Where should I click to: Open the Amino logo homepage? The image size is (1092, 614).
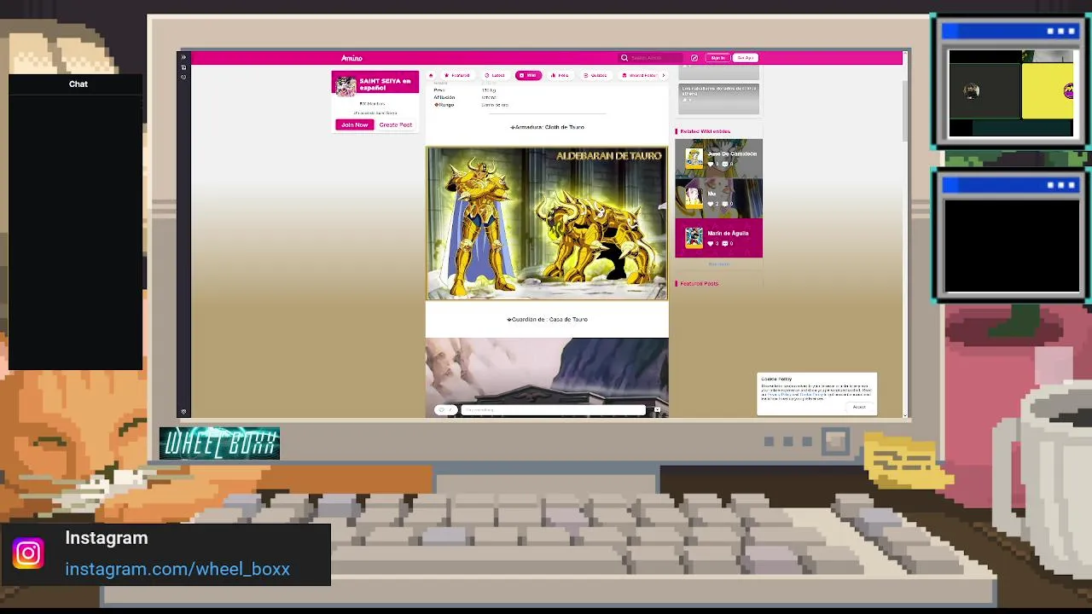(351, 58)
